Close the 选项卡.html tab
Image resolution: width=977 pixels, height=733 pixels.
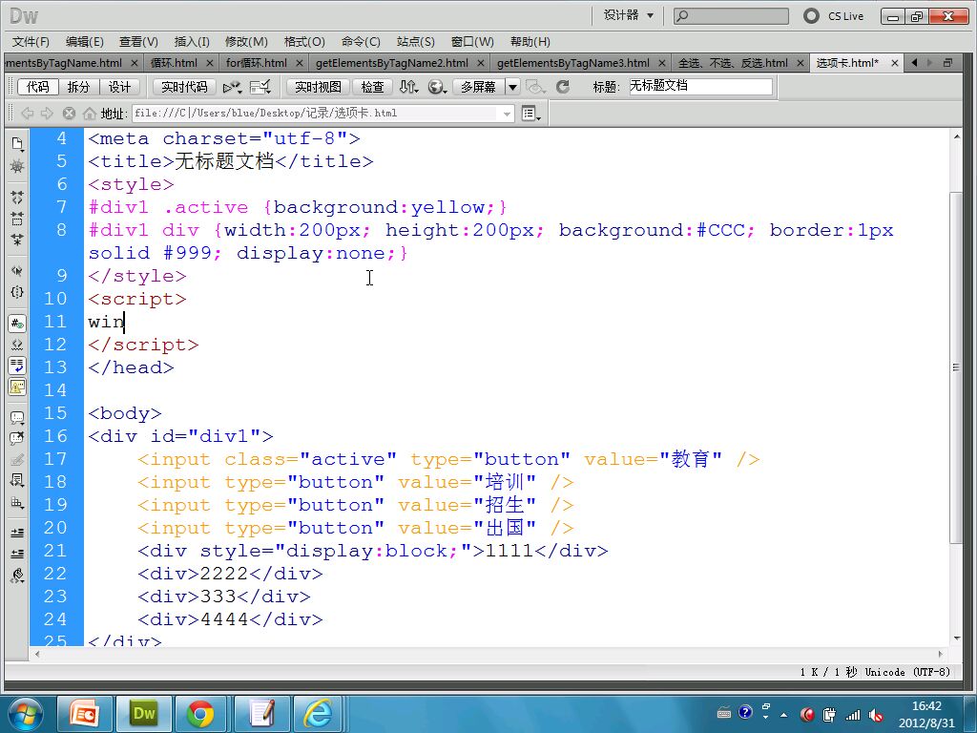[895, 63]
